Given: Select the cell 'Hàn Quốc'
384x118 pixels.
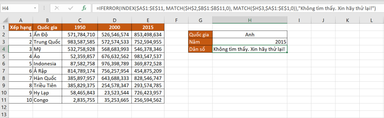Looking at the screenshot, I should tap(47, 78).
